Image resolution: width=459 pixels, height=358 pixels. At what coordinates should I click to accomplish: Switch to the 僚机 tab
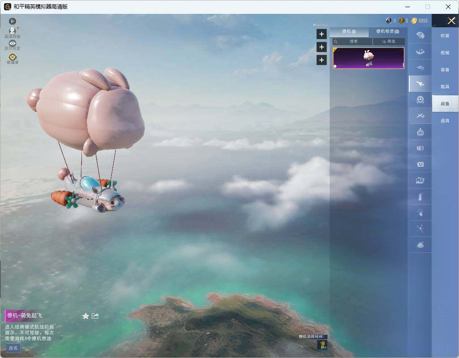(x=349, y=31)
